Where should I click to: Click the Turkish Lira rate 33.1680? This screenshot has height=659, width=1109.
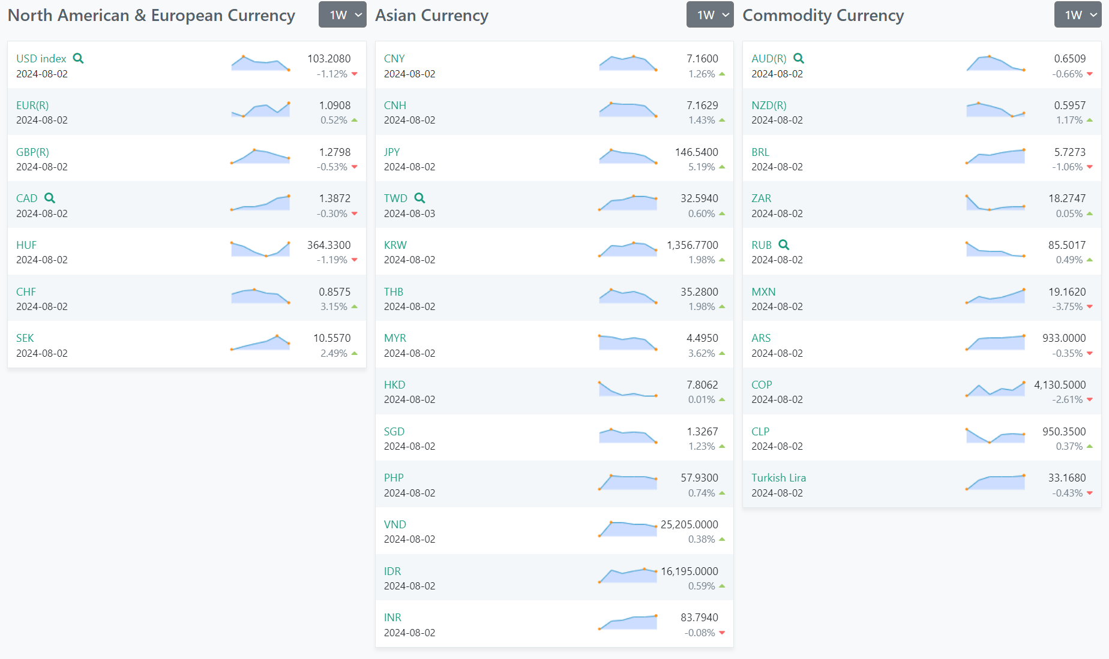pyautogui.click(x=1067, y=477)
